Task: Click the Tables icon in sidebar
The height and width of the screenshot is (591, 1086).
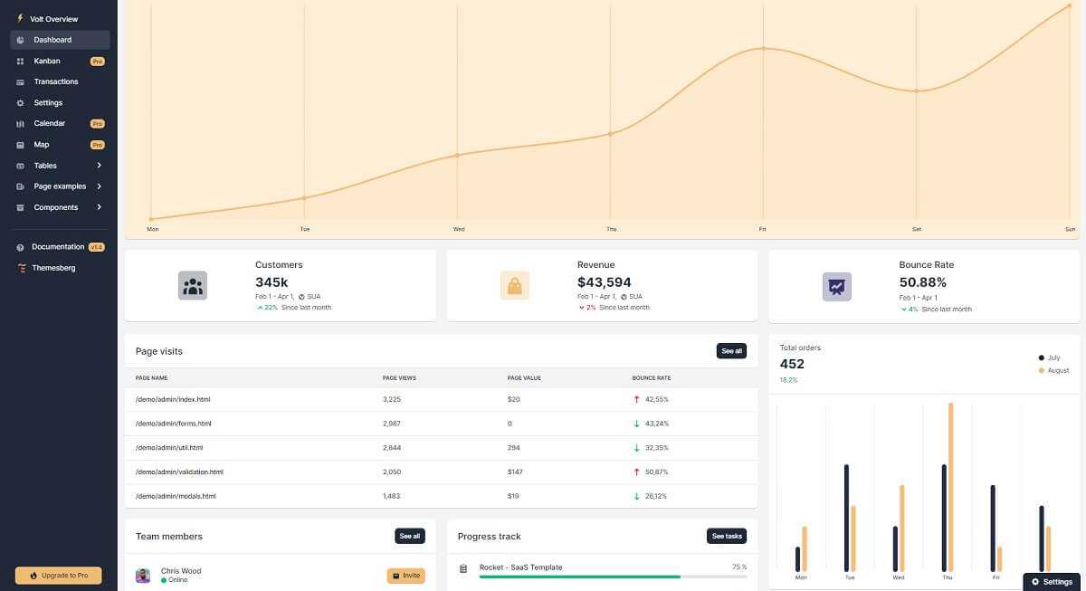Action: (x=20, y=166)
